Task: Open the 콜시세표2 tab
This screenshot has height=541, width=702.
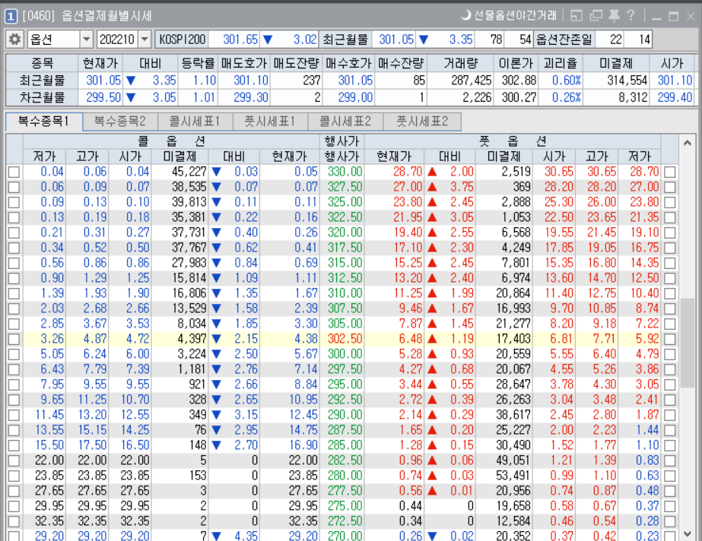Action: (345, 121)
